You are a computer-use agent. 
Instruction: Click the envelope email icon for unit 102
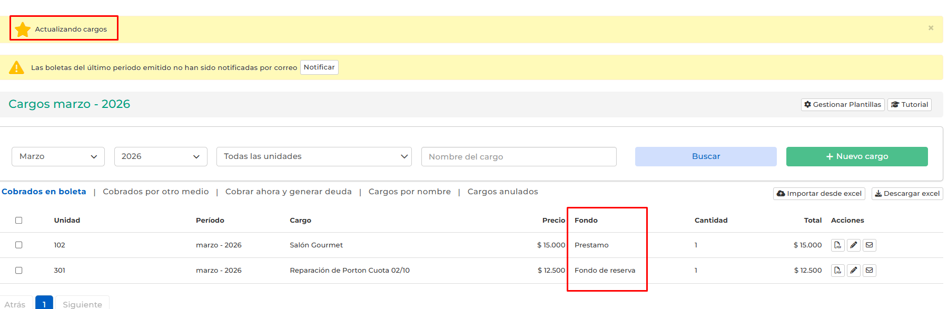(870, 245)
